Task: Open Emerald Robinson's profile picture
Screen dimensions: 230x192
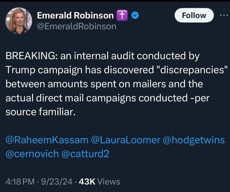Action: [19, 21]
